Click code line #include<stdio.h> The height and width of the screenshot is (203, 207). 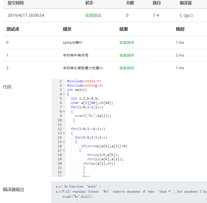(x=84, y=81)
